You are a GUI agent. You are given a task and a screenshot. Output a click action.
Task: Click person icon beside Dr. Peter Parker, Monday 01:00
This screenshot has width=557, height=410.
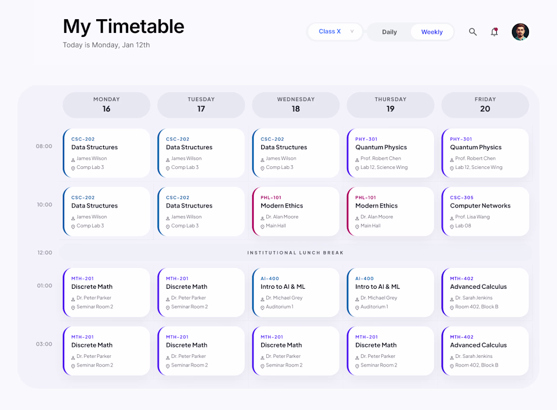pos(73,299)
